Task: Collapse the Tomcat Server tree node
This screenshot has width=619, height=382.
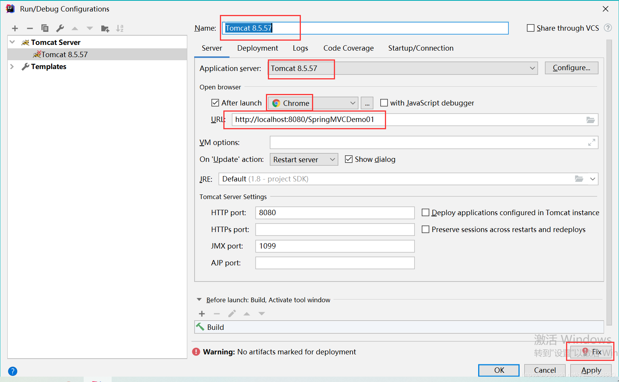Action: (12, 42)
